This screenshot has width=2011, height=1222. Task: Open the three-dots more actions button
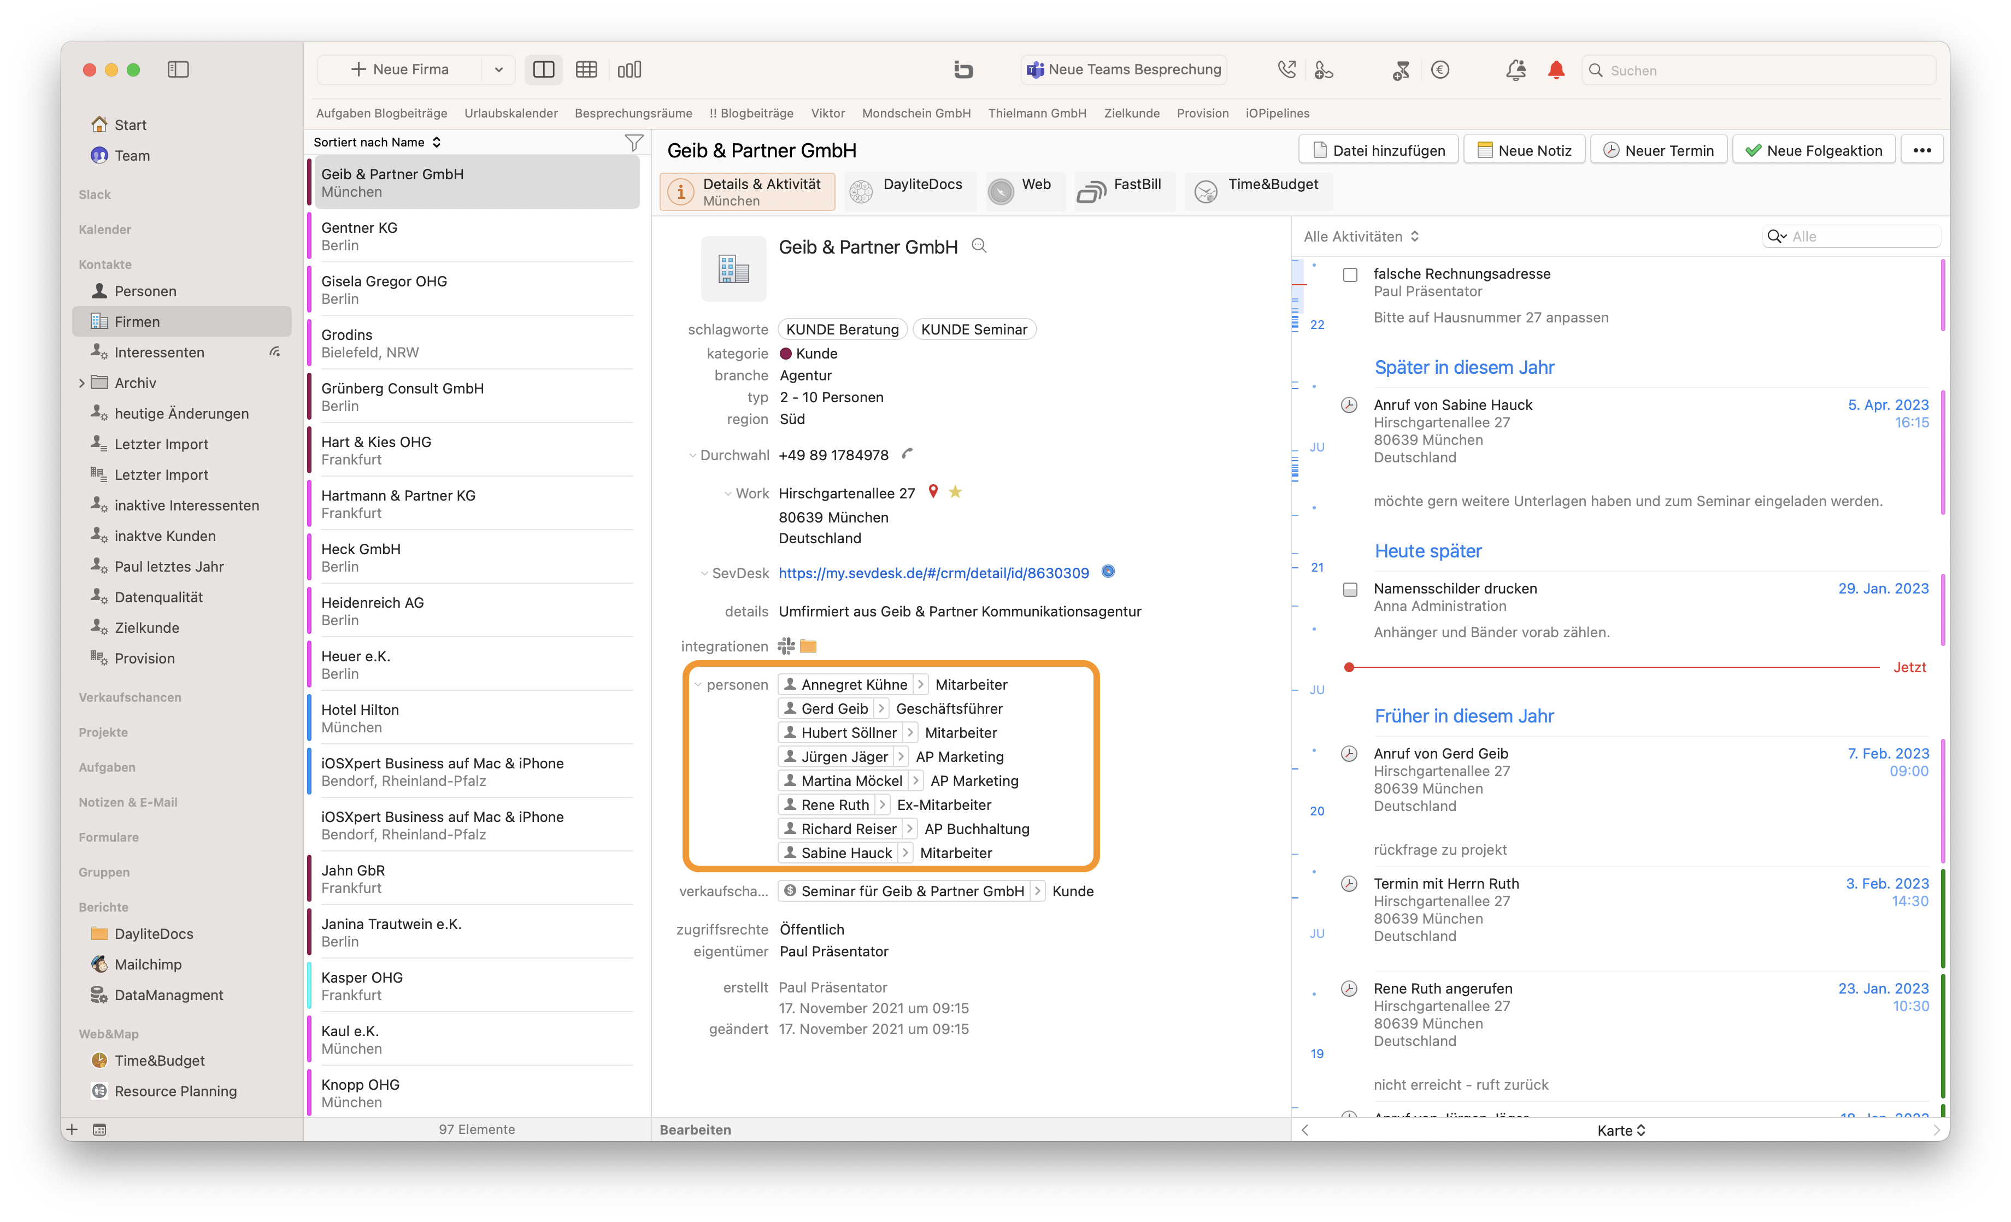pos(1922,150)
